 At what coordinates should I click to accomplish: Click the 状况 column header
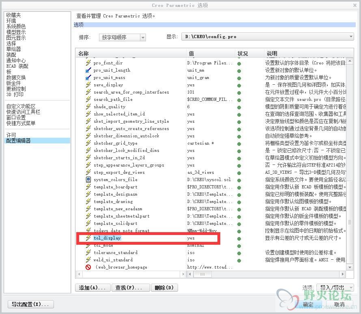(x=249, y=53)
